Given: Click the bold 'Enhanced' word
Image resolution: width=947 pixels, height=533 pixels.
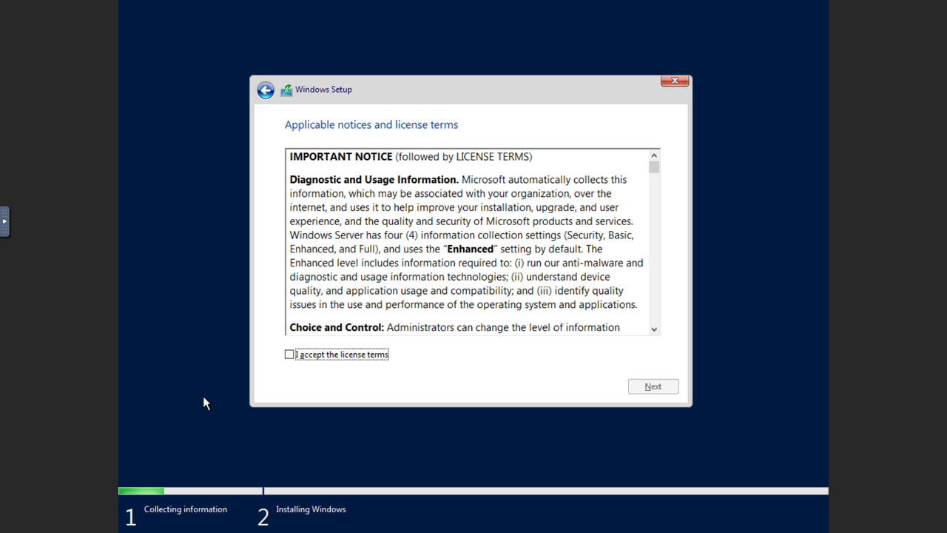Looking at the screenshot, I should [471, 249].
